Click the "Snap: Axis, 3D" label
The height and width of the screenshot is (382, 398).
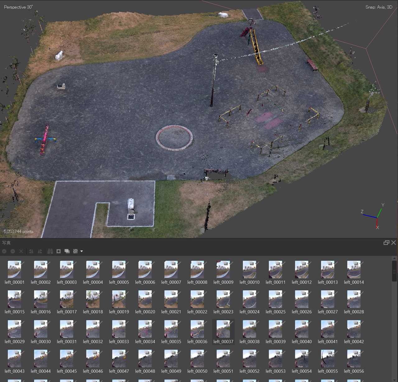(379, 7)
